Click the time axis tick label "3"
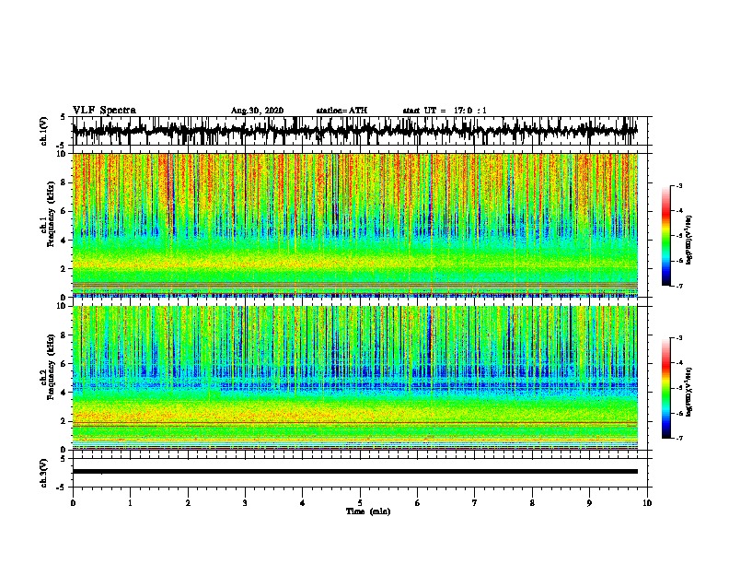This screenshot has width=729, height=564. 245,503
